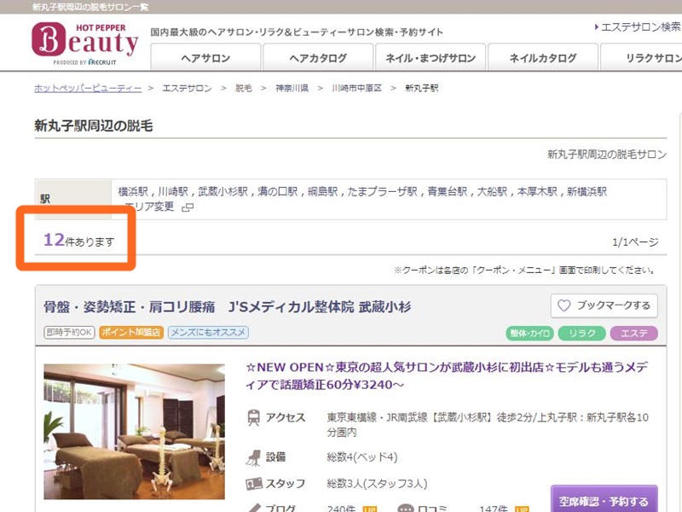
Task: Click the train access icon
Action: point(254,418)
